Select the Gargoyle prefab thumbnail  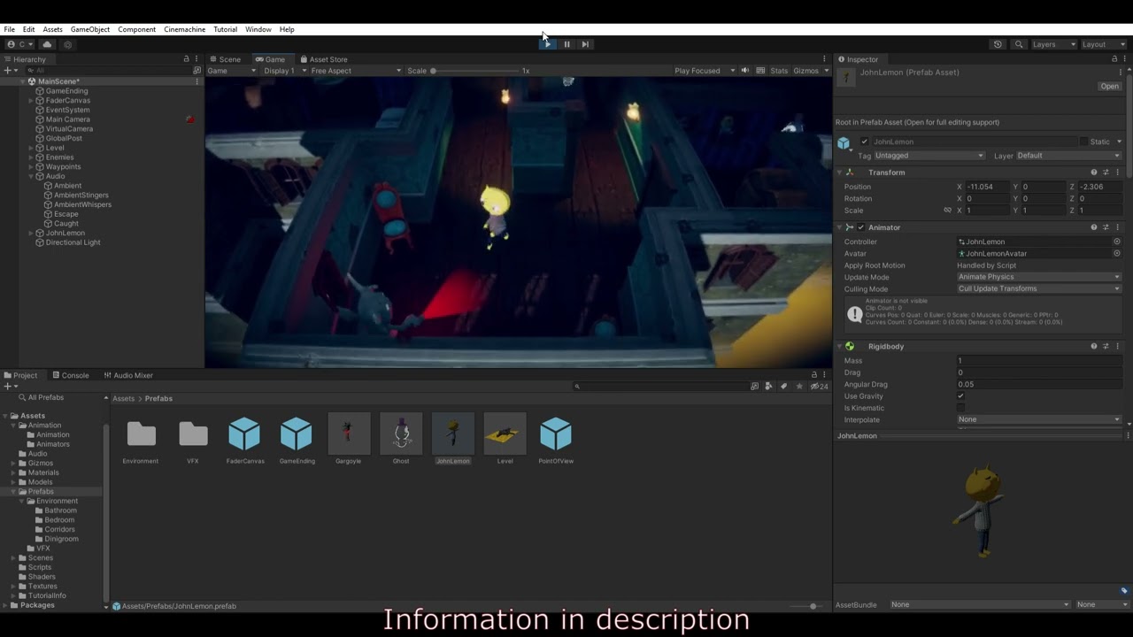(349, 434)
